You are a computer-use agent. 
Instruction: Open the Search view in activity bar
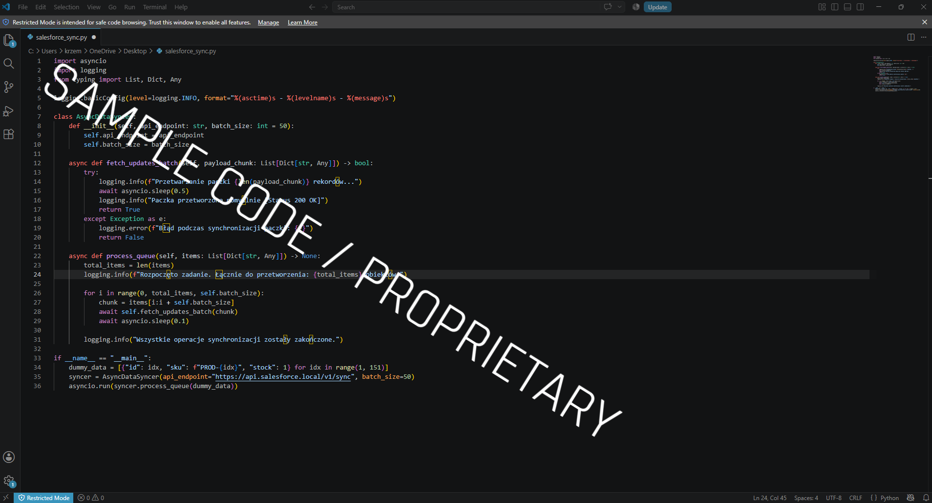pos(9,64)
